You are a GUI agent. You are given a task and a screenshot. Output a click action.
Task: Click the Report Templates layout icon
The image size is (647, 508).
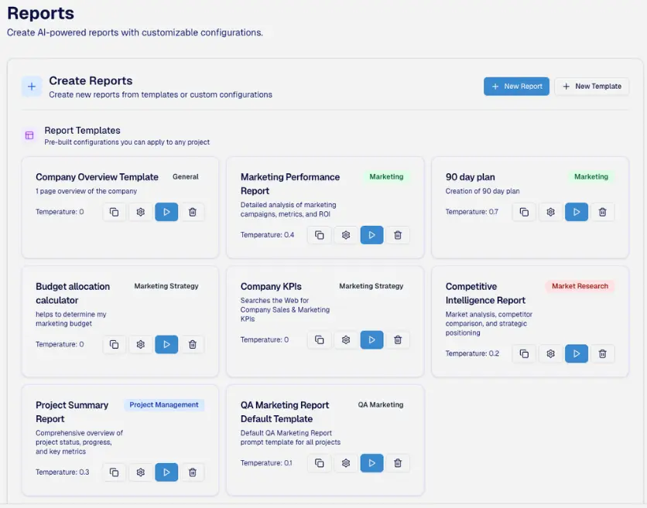click(29, 135)
